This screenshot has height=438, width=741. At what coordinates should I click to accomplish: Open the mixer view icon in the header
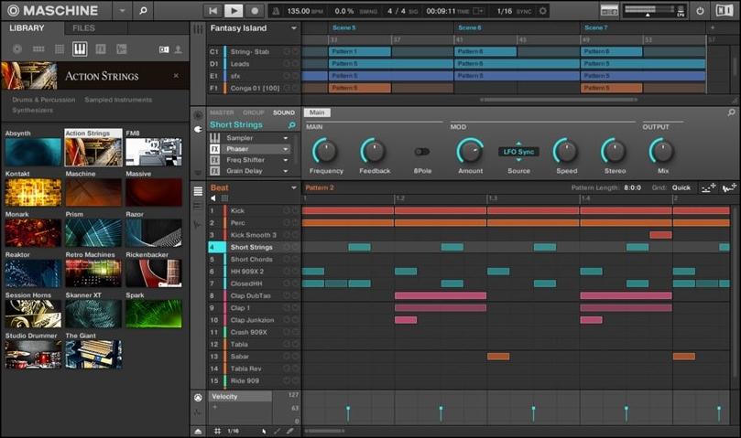[609, 11]
